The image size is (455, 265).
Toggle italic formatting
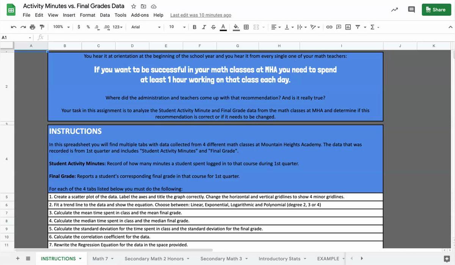(204, 27)
